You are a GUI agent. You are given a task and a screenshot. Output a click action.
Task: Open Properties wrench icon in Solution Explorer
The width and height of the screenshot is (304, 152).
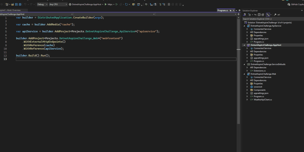[x=275, y=15]
